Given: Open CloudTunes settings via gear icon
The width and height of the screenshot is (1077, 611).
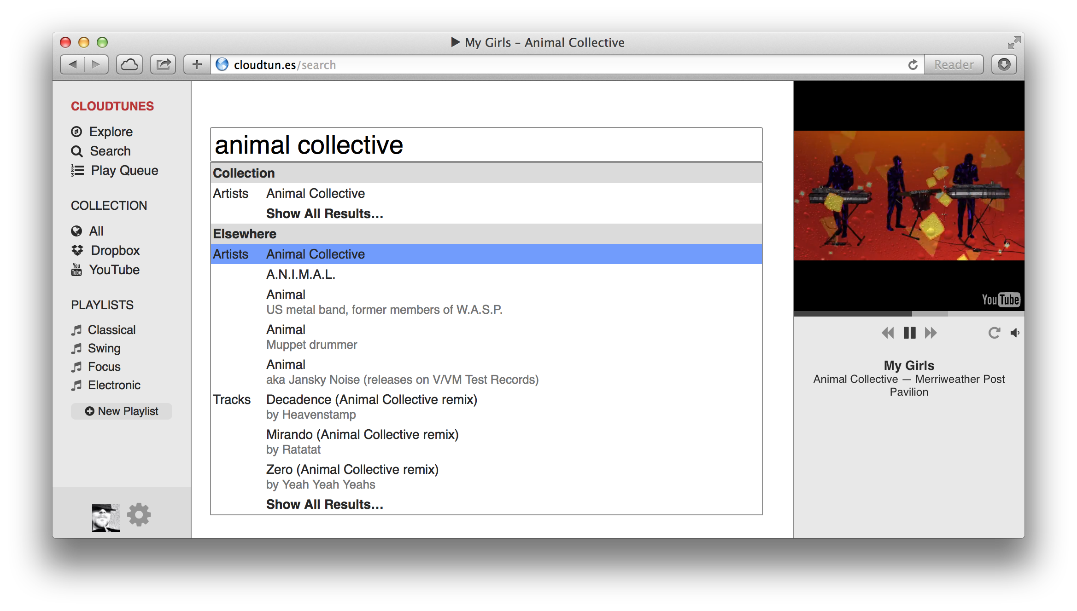Looking at the screenshot, I should (139, 515).
